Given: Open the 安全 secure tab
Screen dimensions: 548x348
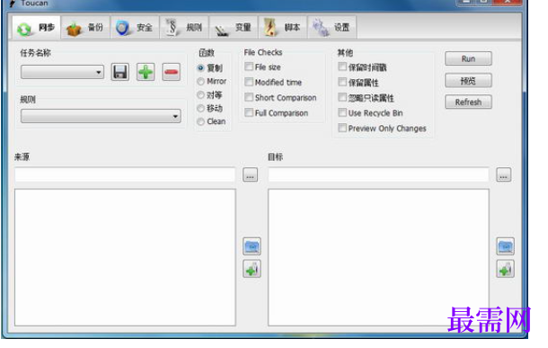Looking at the screenshot, I should [x=135, y=27].
